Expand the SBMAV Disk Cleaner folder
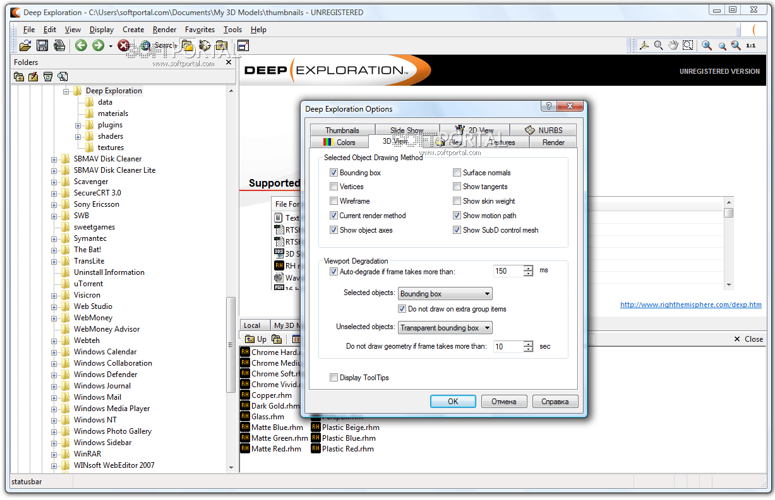The image size is (775, 500). click(x=54, y=159)
